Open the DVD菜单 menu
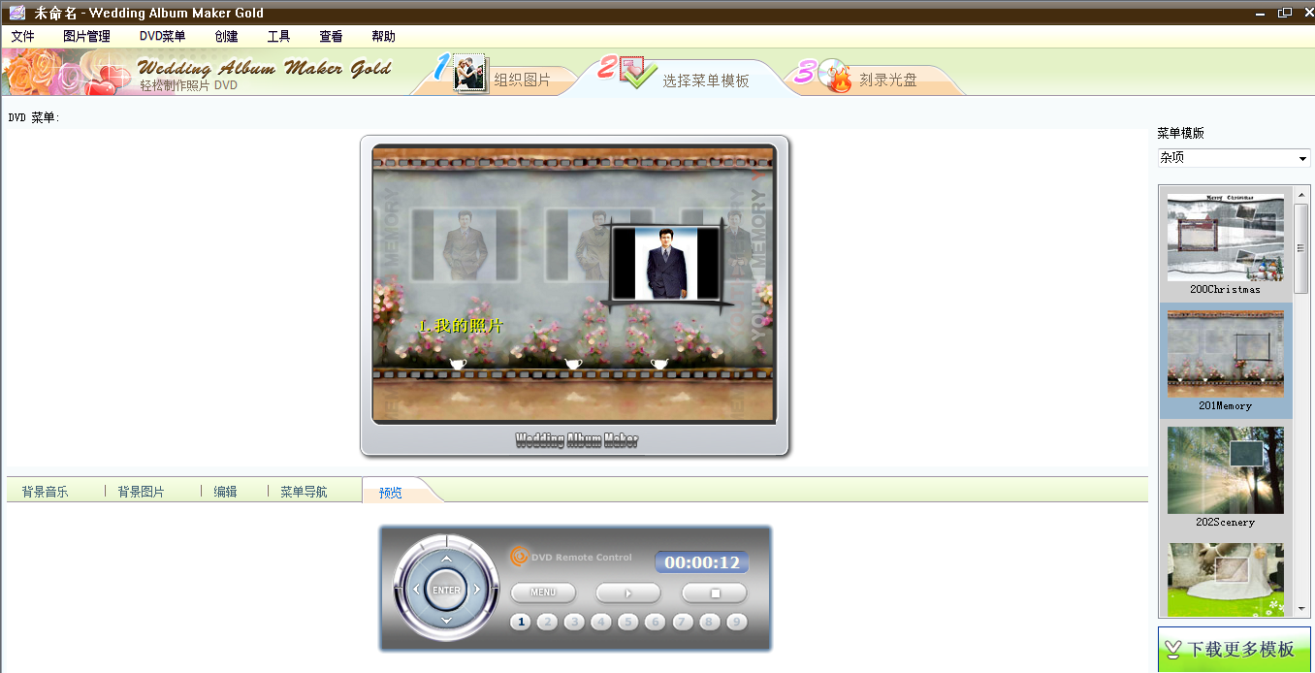This screenshot has height=673, width=1315. tap(162, 37)
